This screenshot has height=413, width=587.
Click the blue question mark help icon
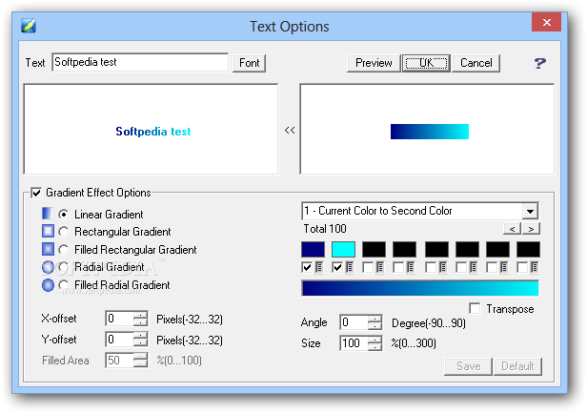coord(539,63)
